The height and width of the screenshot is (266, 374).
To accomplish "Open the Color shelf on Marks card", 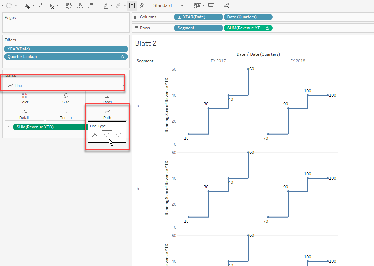I will [24, 98].
